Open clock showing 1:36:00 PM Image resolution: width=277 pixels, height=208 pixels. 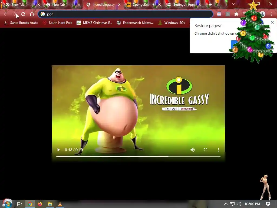(252, 204)
